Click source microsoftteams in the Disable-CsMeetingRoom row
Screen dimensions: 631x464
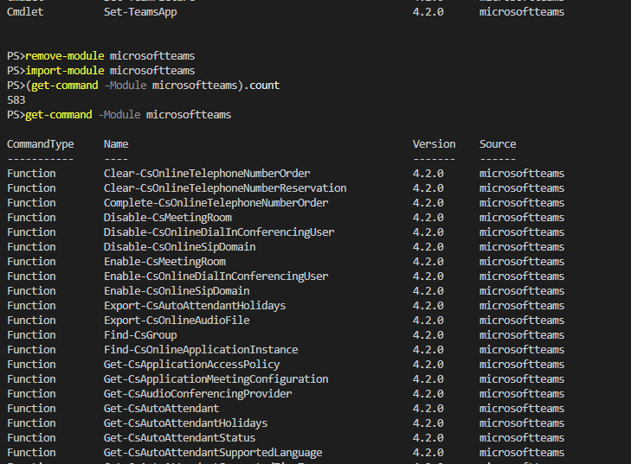point(522,218)
